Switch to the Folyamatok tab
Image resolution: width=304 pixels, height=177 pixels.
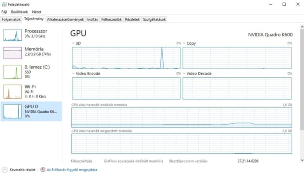pyautogui.click(x=11, y=19)
